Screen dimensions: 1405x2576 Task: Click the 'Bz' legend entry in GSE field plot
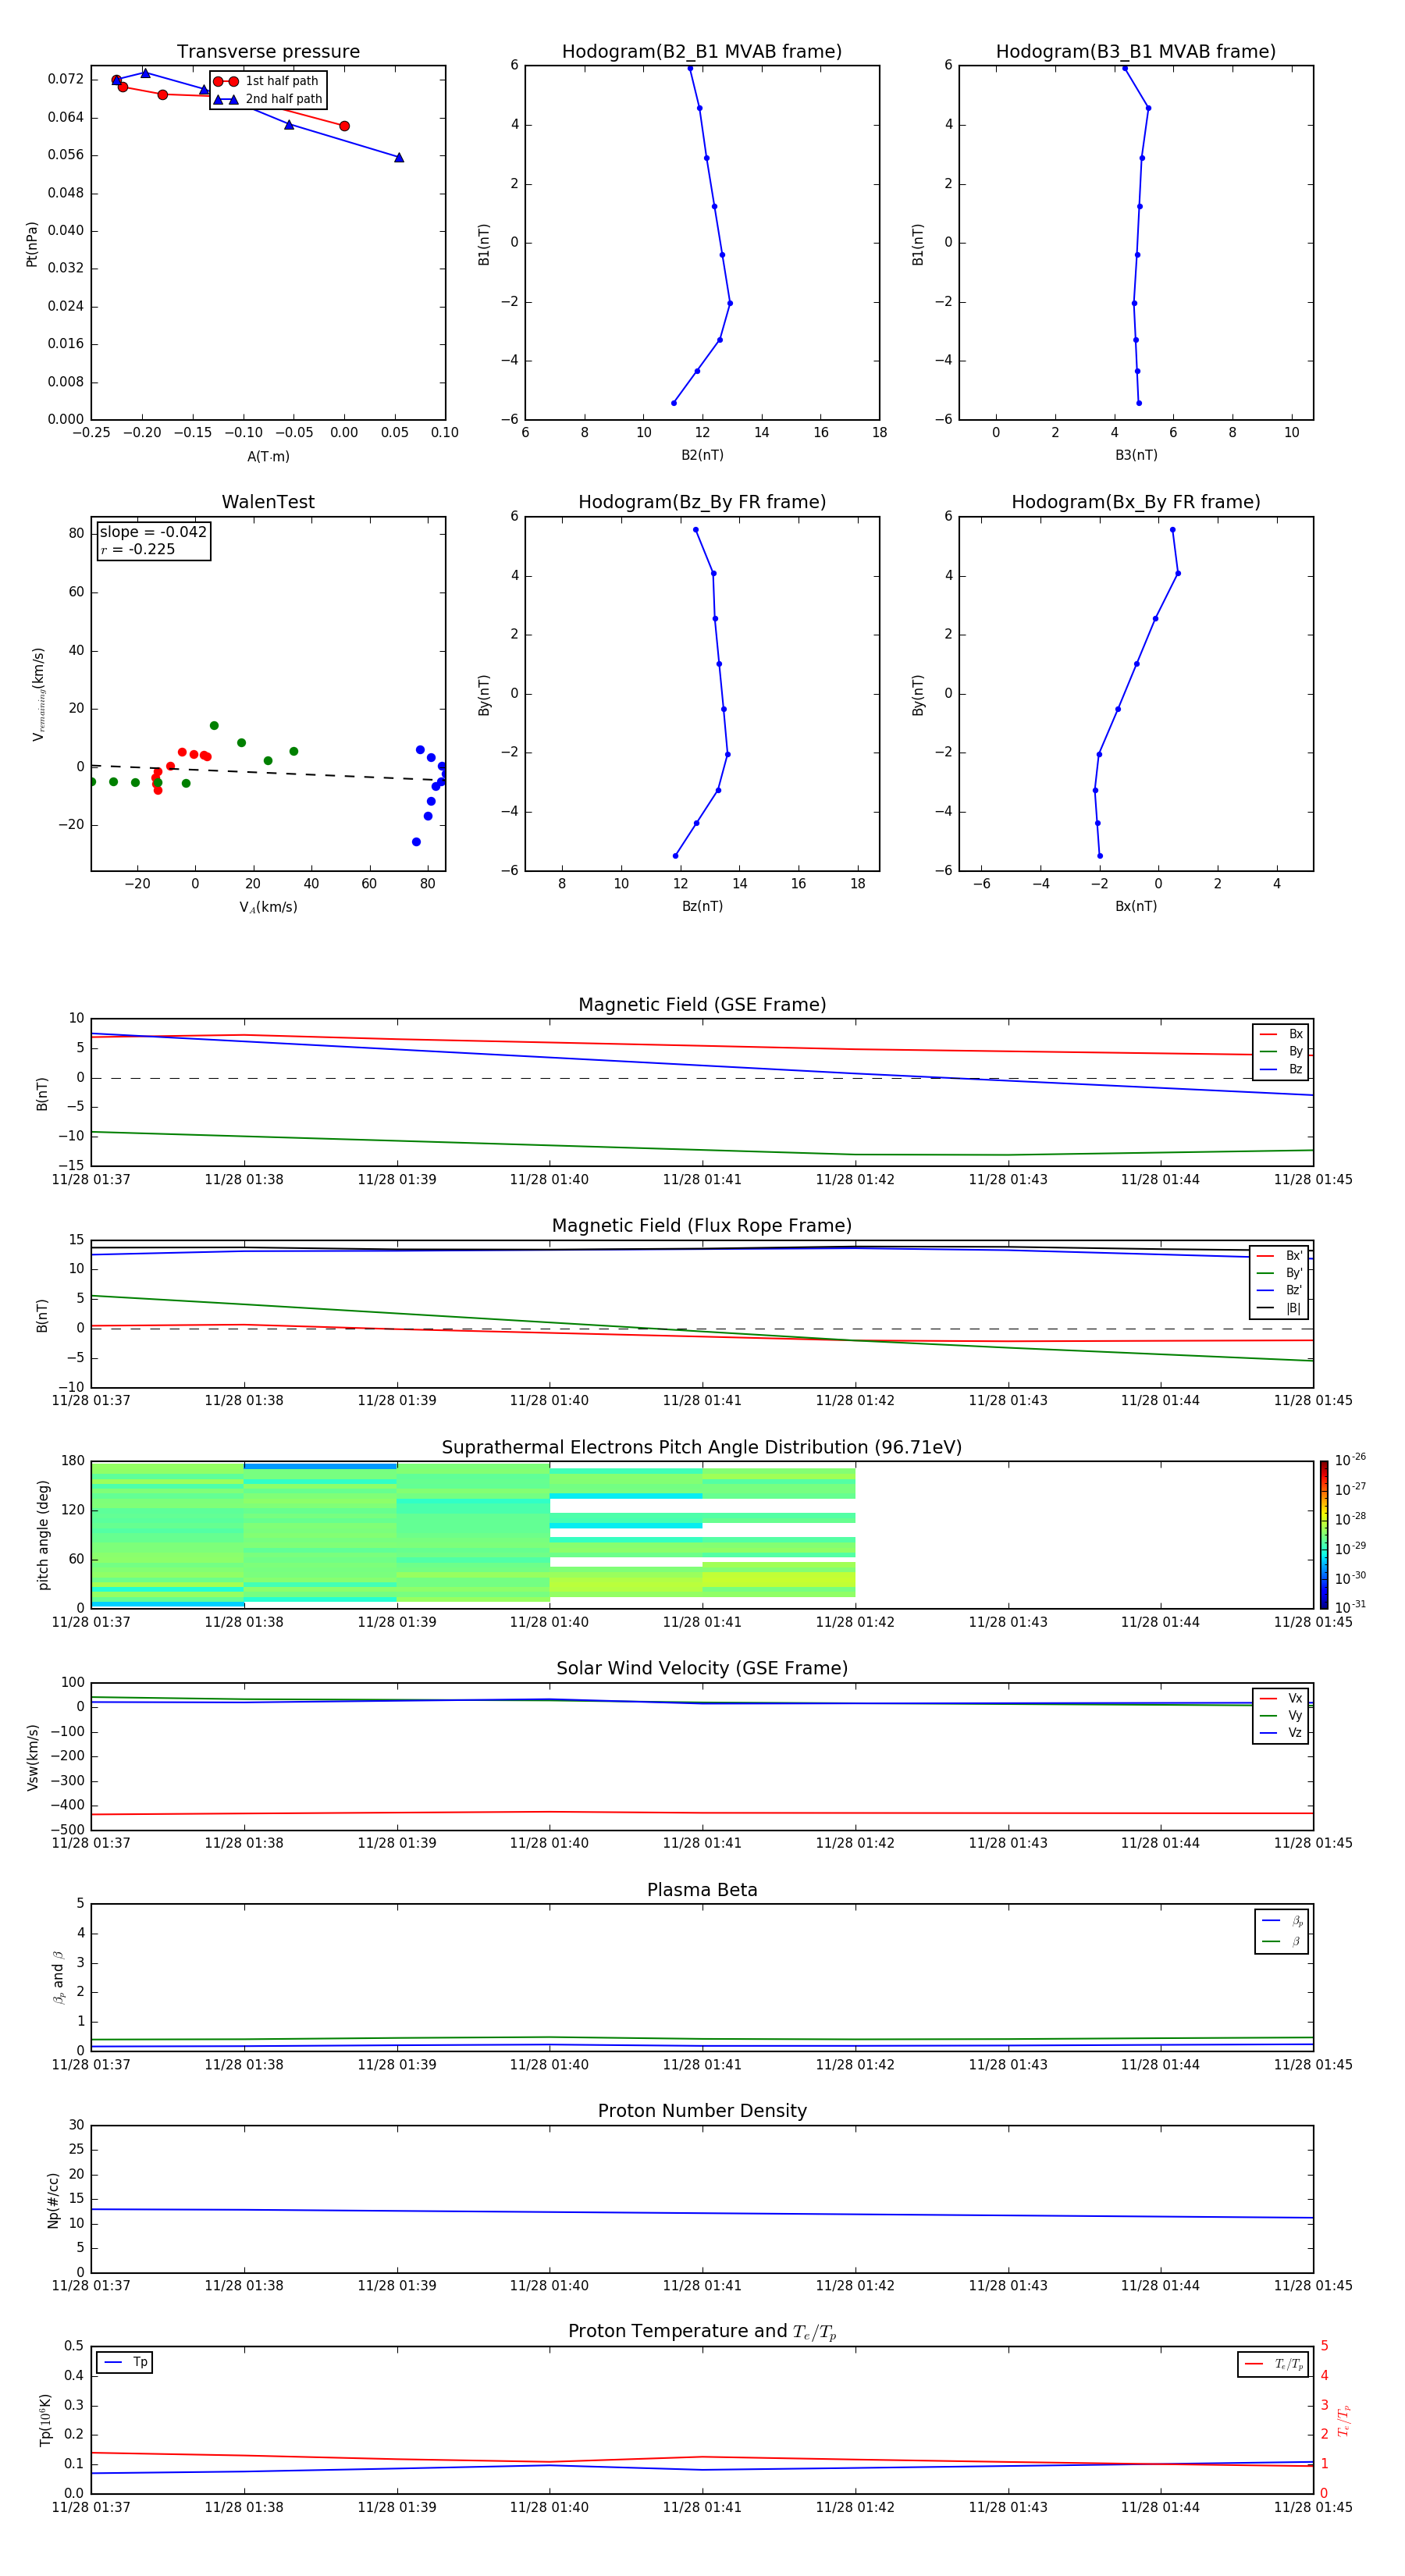tap(1281, 1069)
